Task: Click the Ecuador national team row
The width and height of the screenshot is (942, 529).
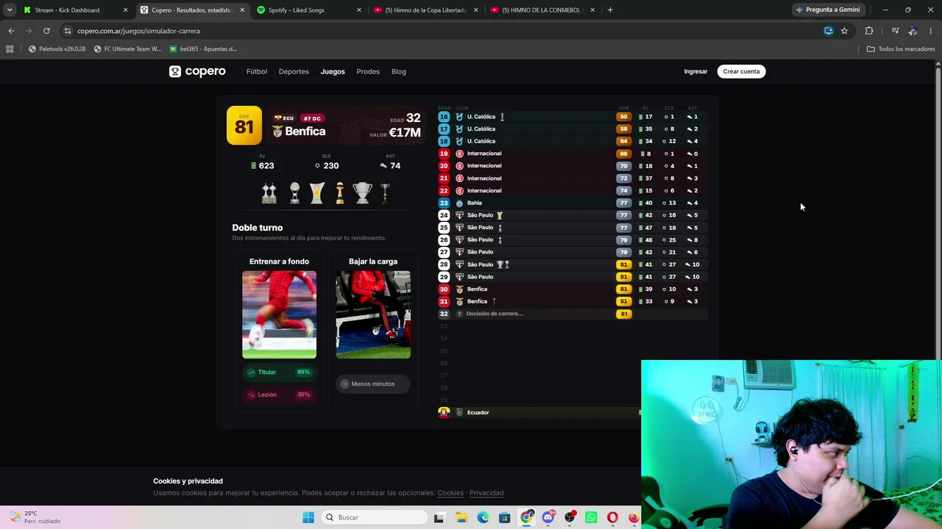Action: pyautogui.click(x=539, y=412)
